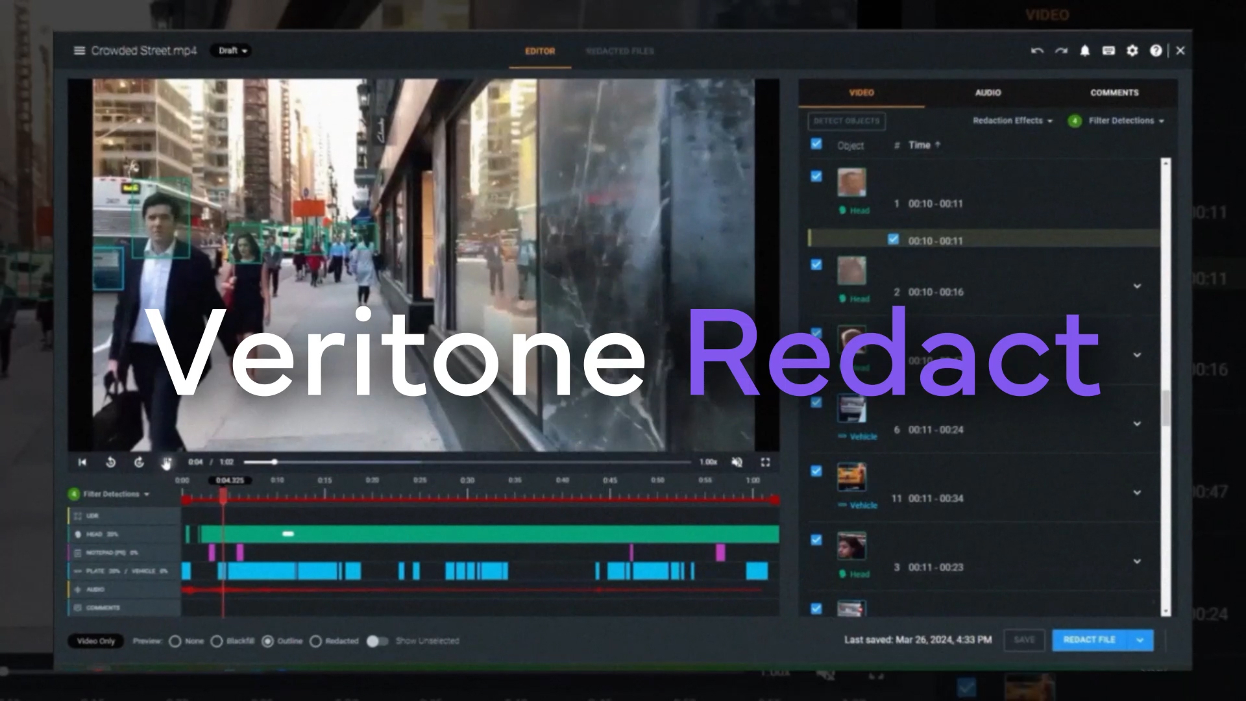Skip forward with the forward-skip icon
The width and height of the screenshot is (1246, 701).
click(139, 462)
